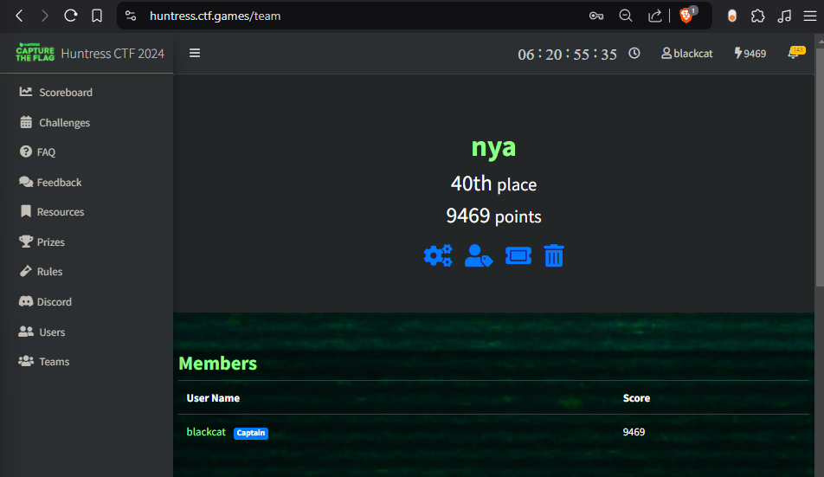The height and width of the screenshot is (477, 824).
Task: Click the team name nya
Action: 493,147
